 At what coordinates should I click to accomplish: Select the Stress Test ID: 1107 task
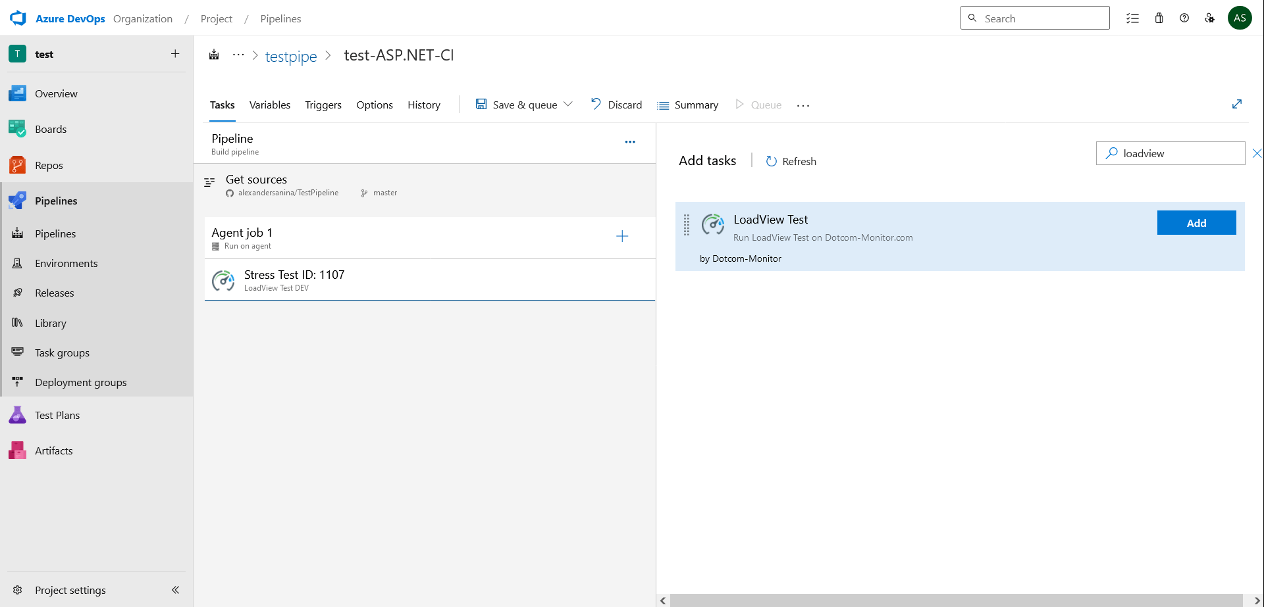pos(429,280)
